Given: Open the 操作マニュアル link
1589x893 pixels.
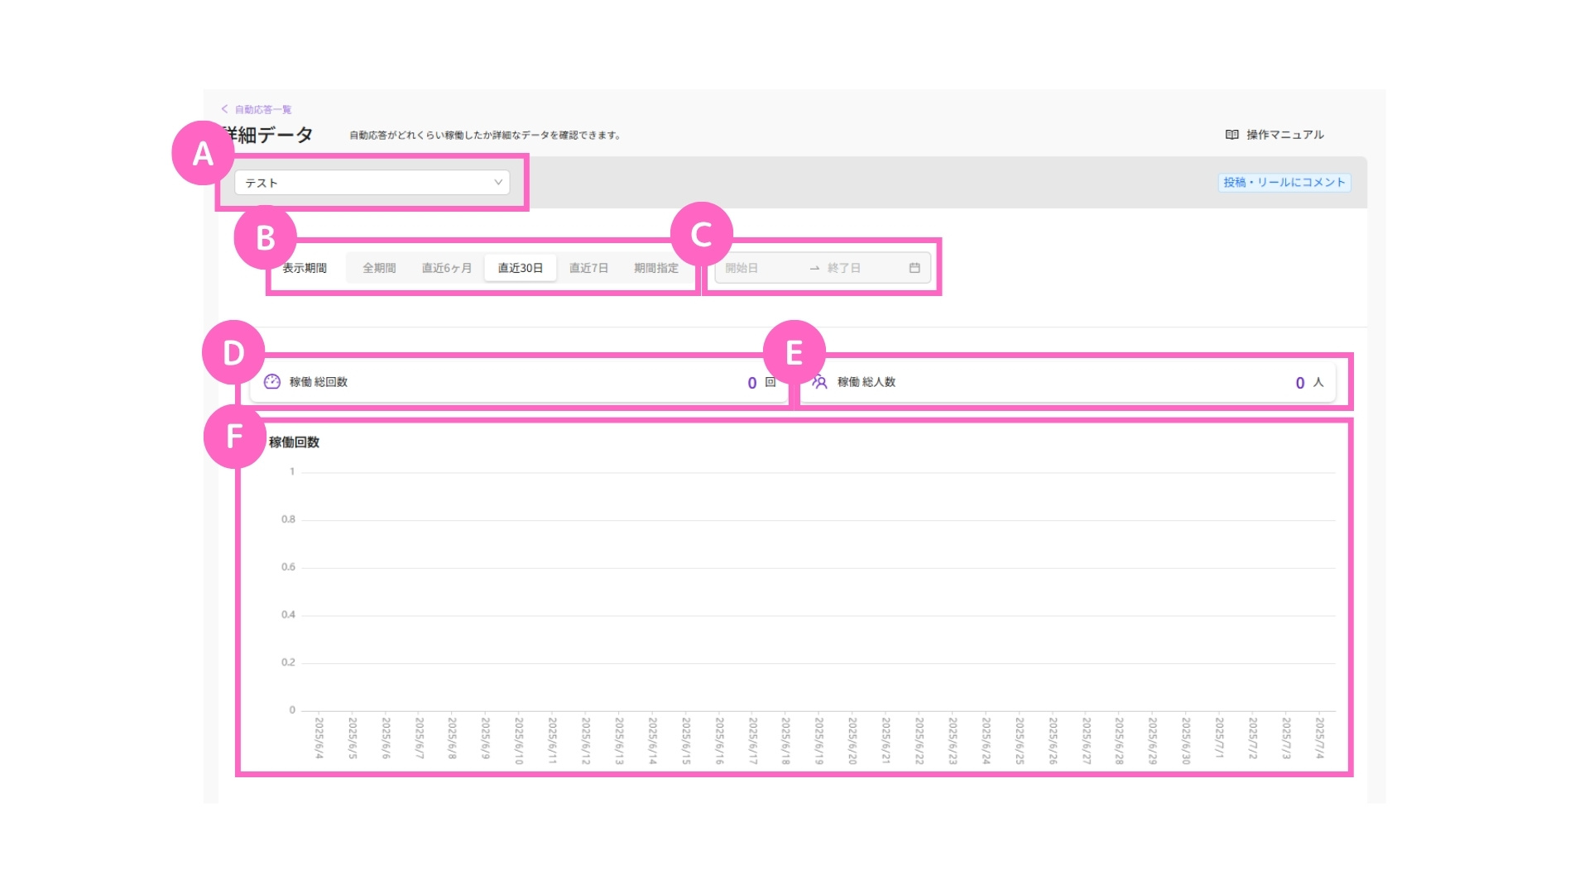Looking at the screenshot, I should [x=1285, y=135].
